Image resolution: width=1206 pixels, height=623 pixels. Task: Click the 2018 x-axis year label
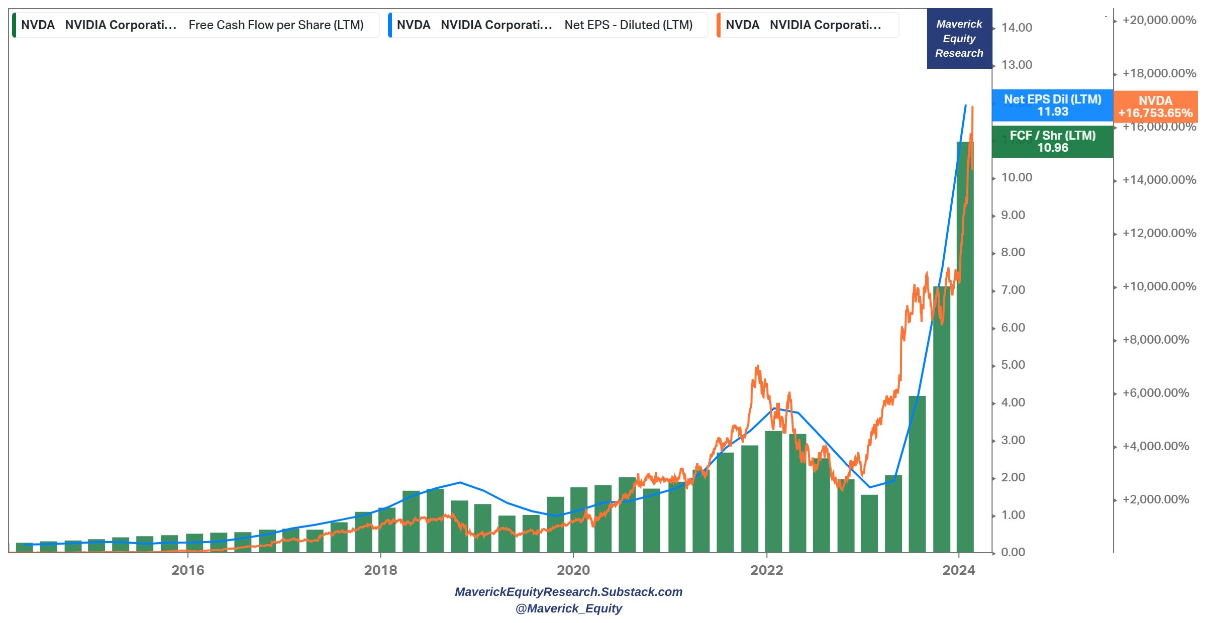[380, 570]
